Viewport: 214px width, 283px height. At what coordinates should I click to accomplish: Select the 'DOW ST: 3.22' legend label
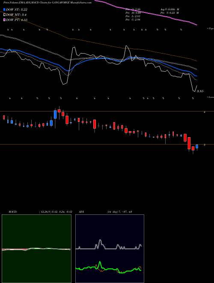[17, 9]
